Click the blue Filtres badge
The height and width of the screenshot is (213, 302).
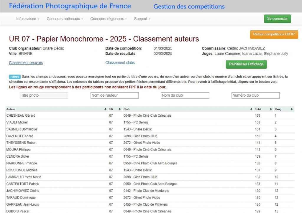[15, 77]
